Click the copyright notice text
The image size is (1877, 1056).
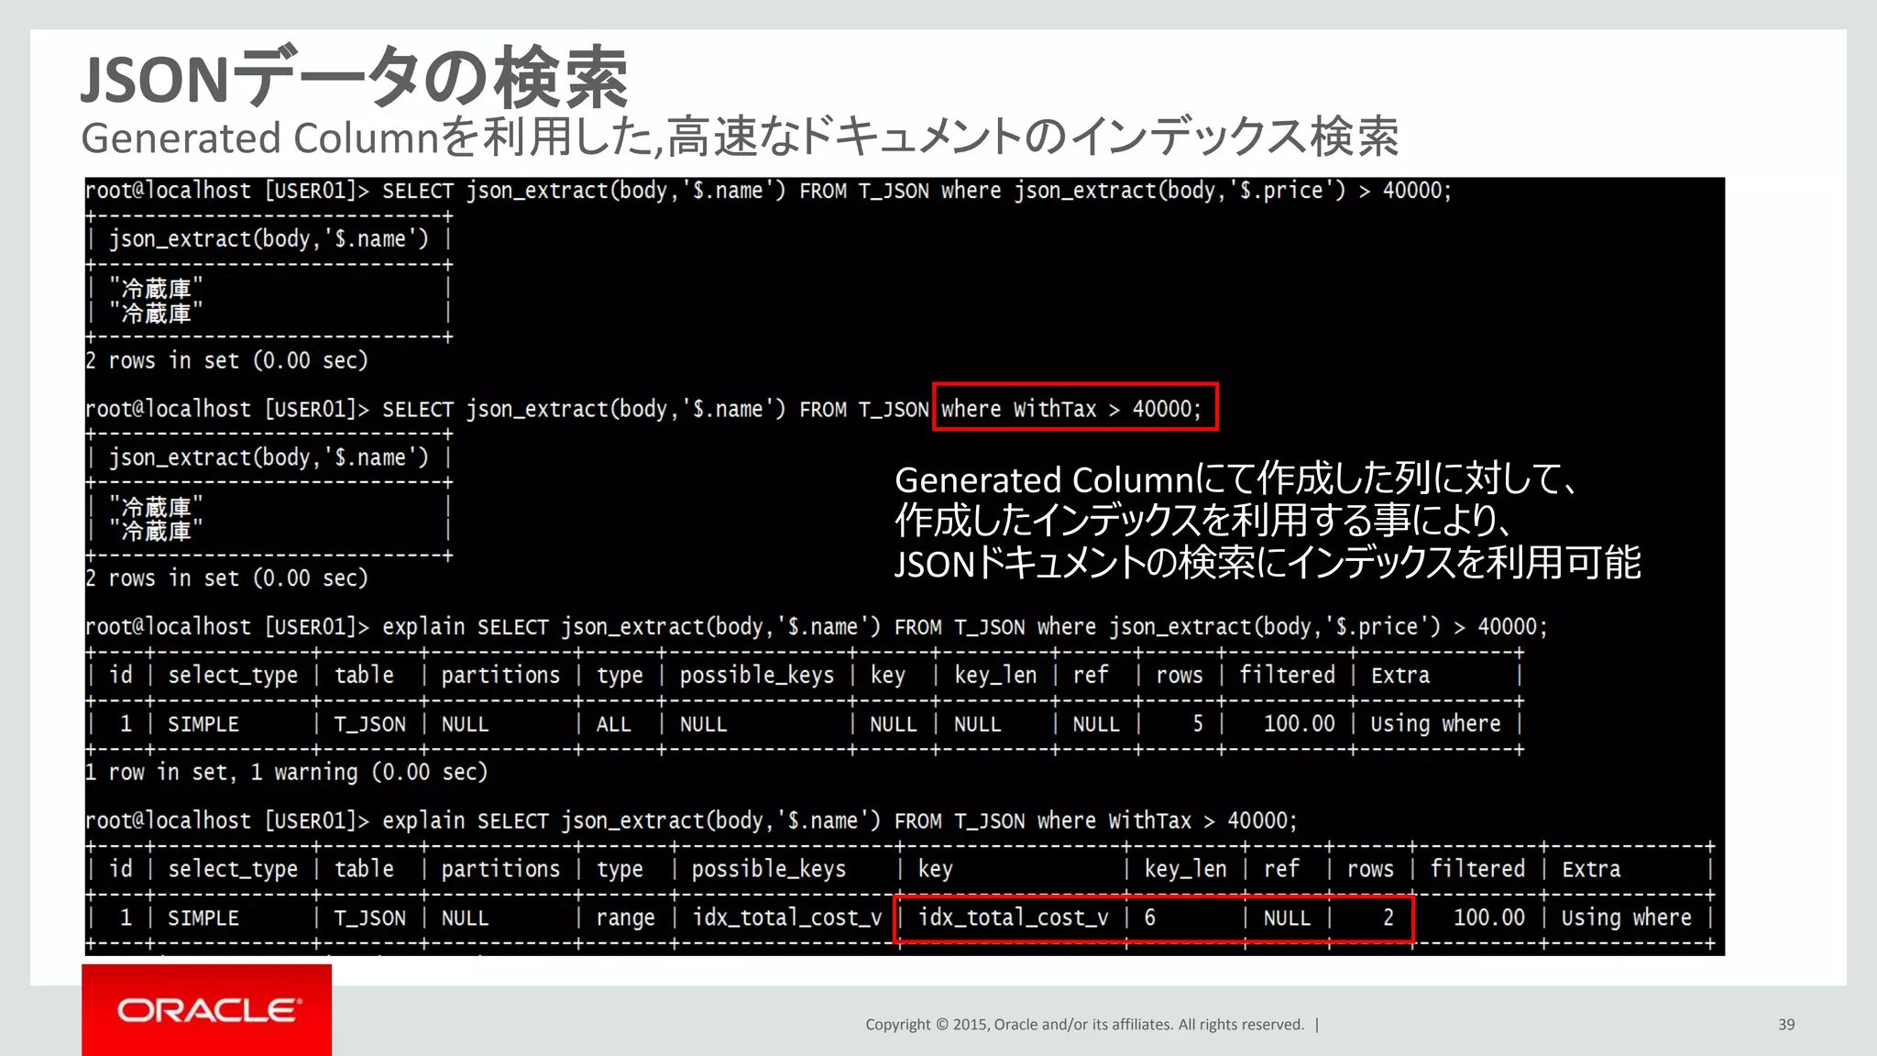(x=1084, y=1025)
